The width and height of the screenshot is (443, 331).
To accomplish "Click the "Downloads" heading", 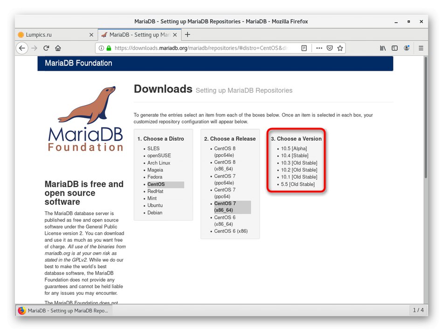I will coord(163,89).
